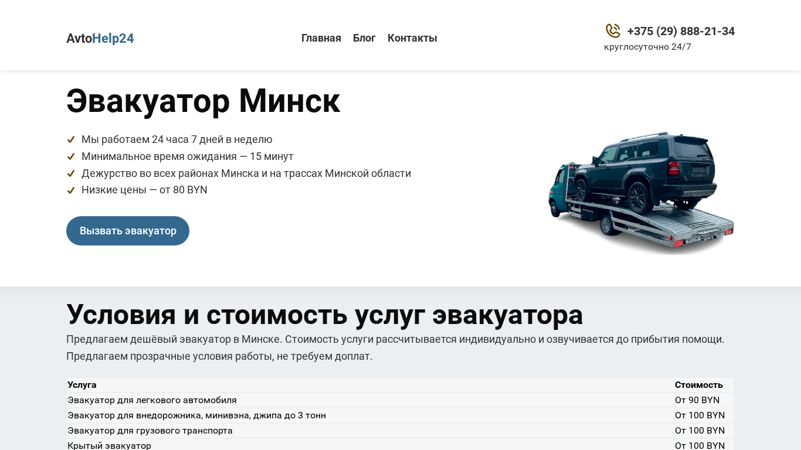Click the круглосуточно 24/7 text

coord(647,47)
